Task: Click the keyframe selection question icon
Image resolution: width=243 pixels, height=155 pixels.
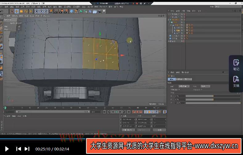Action: tap(141, 112)
